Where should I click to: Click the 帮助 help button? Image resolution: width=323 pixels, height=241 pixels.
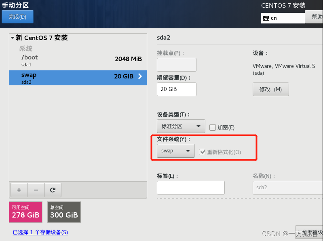click(x=314, y=17)
